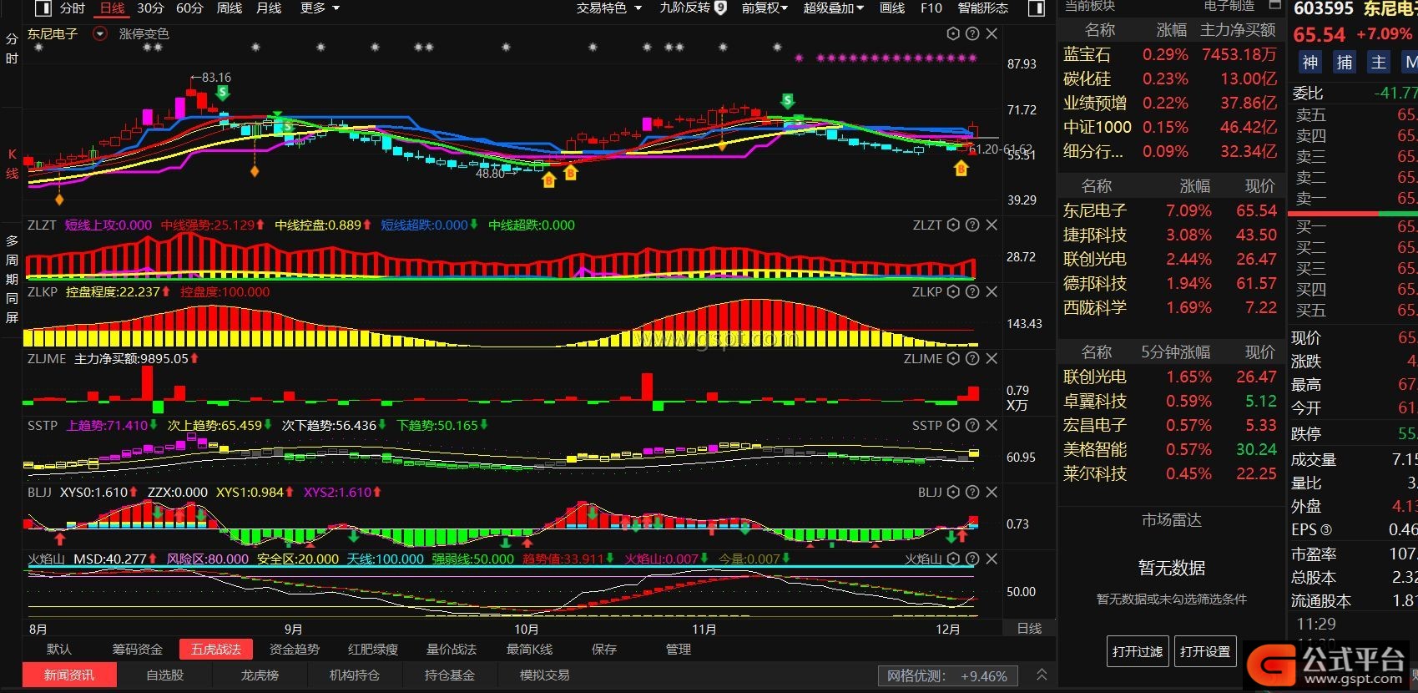This screenshot has width=1418, height=693.
Task: Open BLJJ indicator help icon
Action: pos(972,492)
